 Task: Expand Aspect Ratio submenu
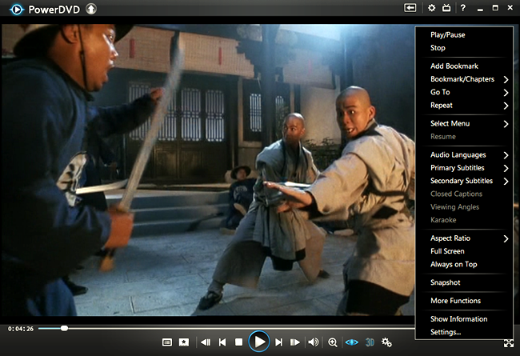(x=464, y=238)
